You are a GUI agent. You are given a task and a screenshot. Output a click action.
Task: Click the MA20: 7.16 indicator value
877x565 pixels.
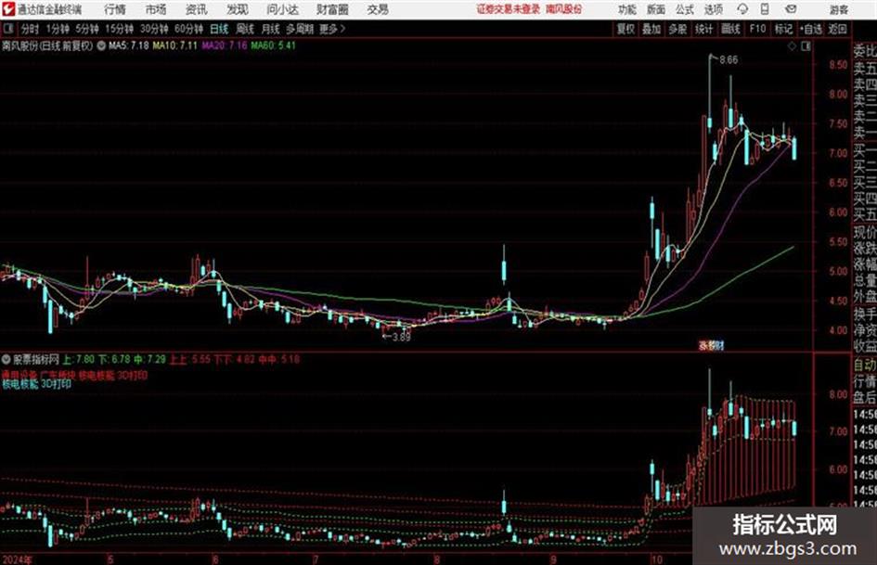[x=225, y=45]
